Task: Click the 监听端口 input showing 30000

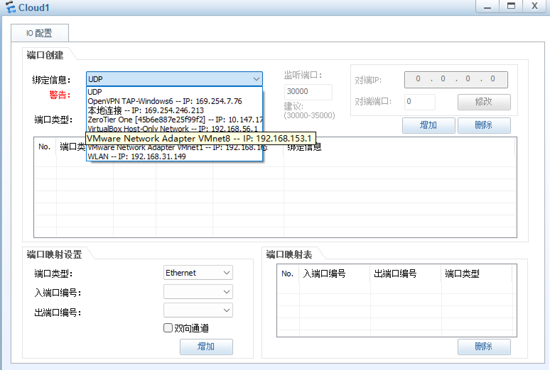Action: [x=308, y=92]
